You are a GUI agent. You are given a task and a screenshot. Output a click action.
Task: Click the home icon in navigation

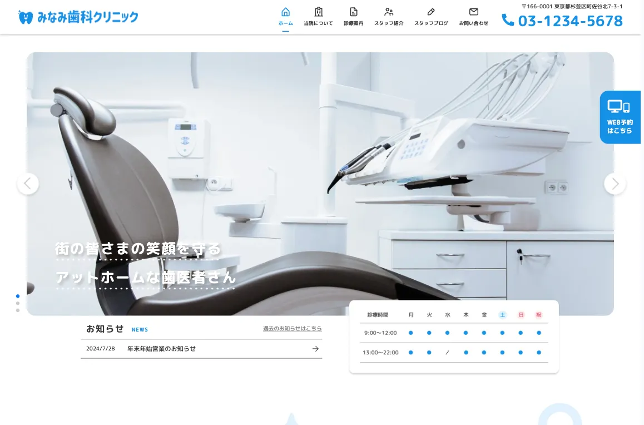285,12
